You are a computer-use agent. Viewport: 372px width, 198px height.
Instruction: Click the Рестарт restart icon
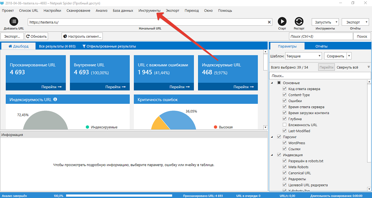coord(299,21)
